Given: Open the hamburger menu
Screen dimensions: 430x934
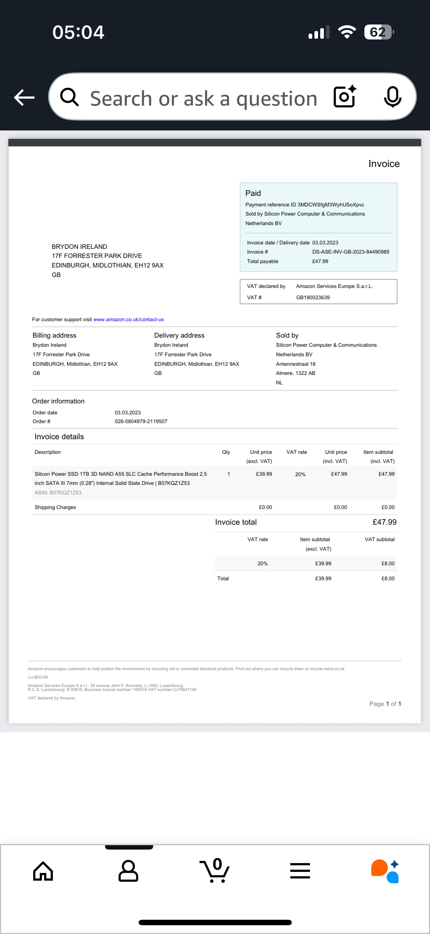Looking at the screenshot, I should (x=300, y=871).
